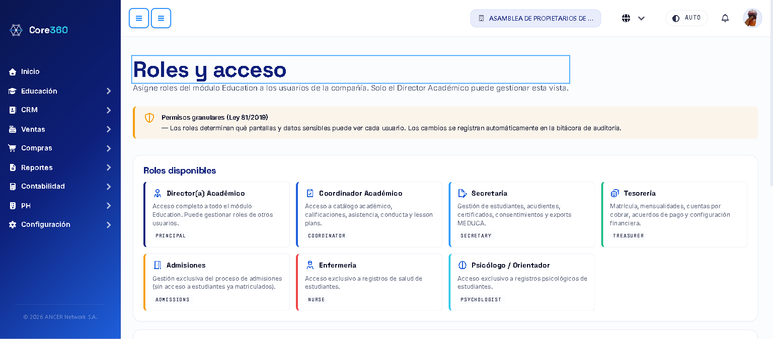Click the Educación graduation cap icon
The width and height of the screenshot is (773, 339).
(x=13, y=91)
